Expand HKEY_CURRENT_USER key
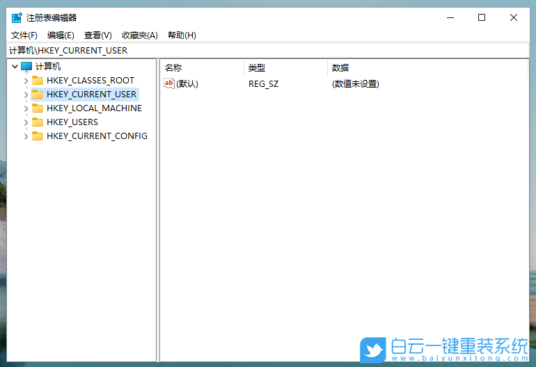This screenshot has width=536, height=367. (26, 95)
